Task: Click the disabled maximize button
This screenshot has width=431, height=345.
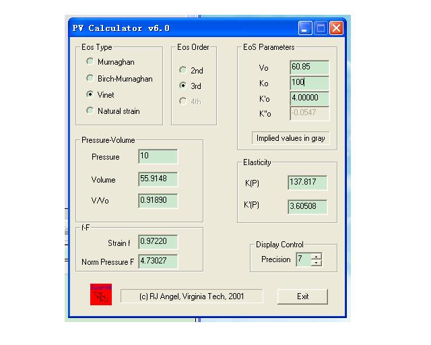Action: click(321, 28)
